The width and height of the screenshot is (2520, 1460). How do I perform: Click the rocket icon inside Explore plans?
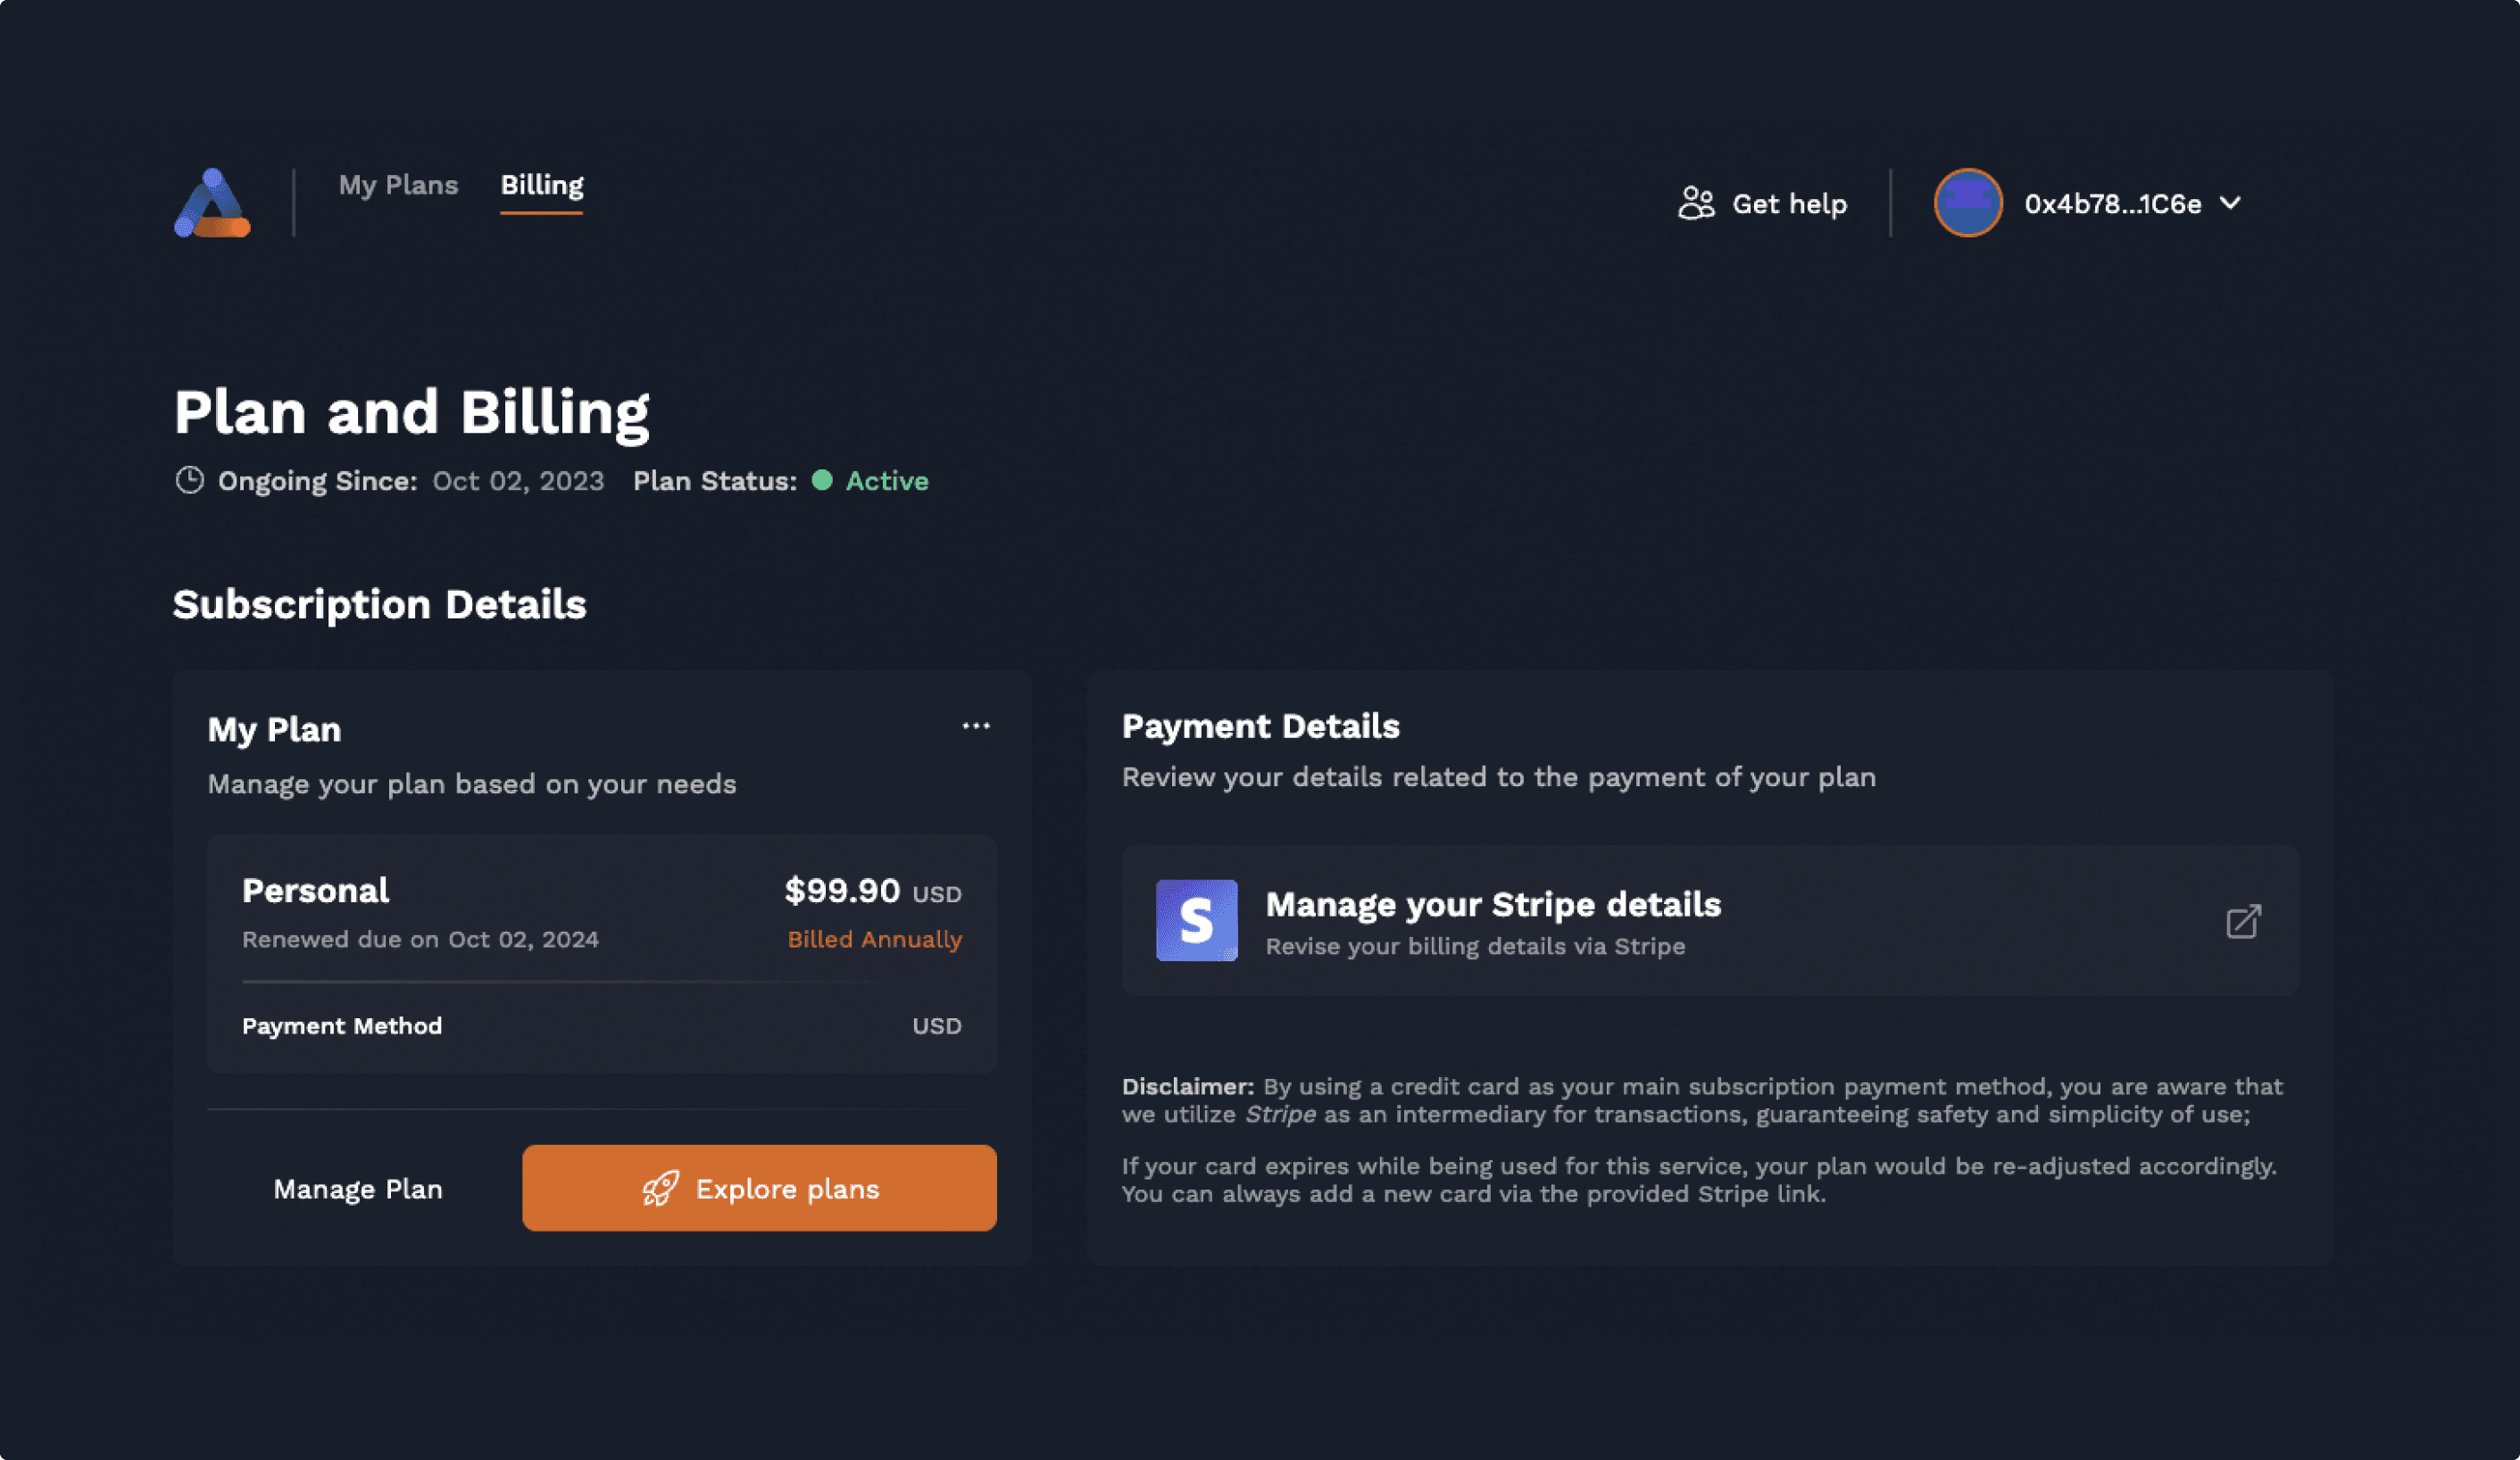662,1188
